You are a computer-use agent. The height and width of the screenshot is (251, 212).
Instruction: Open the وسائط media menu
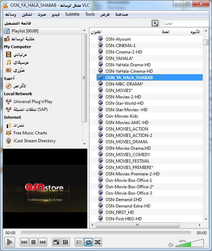tap(11, 14)
